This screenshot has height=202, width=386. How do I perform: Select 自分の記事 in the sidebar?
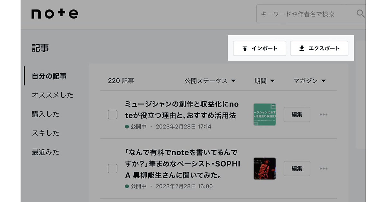[x=49, y=76]
